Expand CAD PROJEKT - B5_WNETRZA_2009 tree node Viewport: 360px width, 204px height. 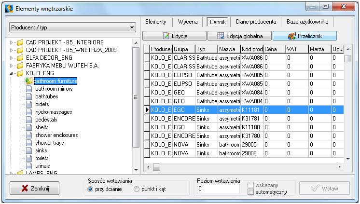click(x=11, y=50)
